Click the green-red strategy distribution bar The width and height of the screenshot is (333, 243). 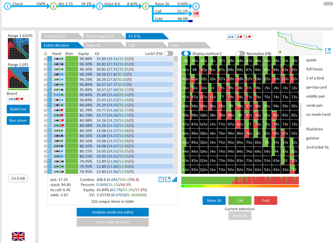240,180
